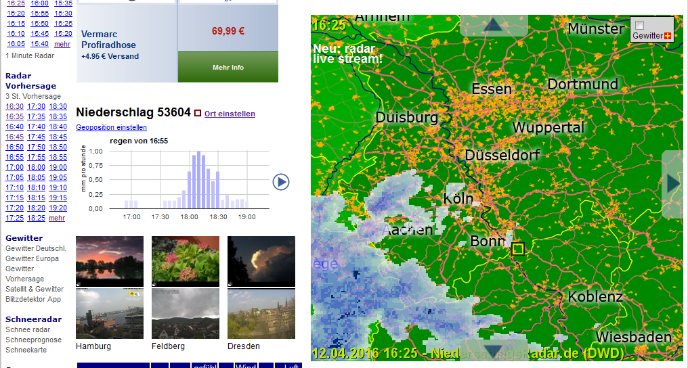This screenshot has width=688, height=368.
Task: Open the Hamburg webcam thumbnail
Action: (x=110, y=314)
